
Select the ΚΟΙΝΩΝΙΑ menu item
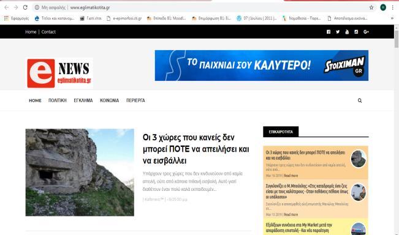click(x=110, y=100)
